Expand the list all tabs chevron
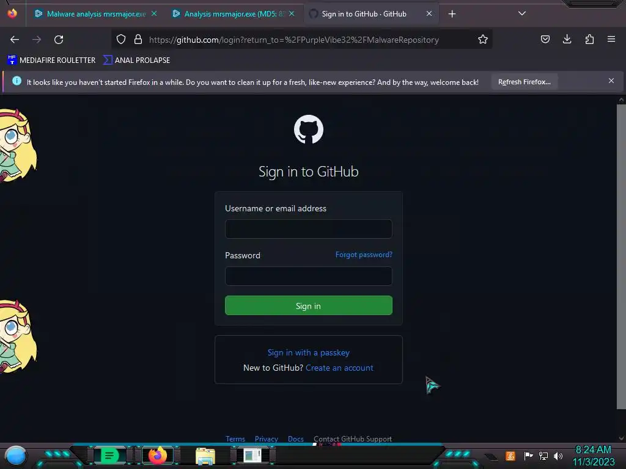This screenshot has width=626, height=469. pos(522,13)
